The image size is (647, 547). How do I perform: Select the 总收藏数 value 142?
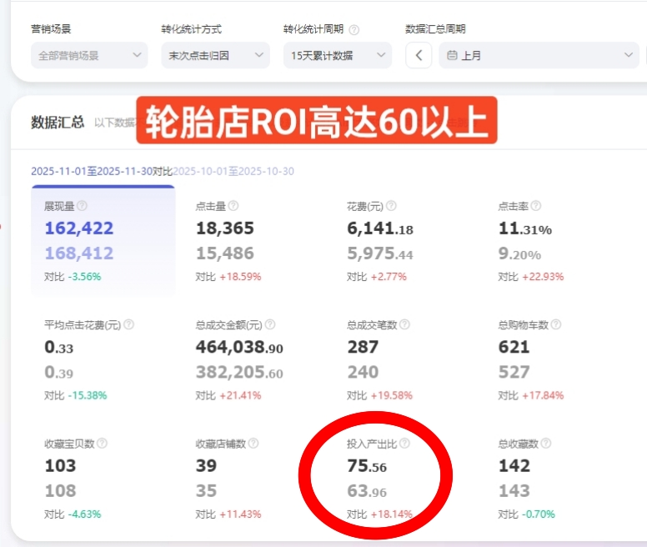point(514,466)
